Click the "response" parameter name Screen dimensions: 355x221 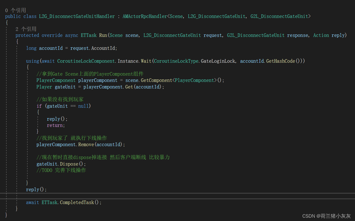(298, 35)
